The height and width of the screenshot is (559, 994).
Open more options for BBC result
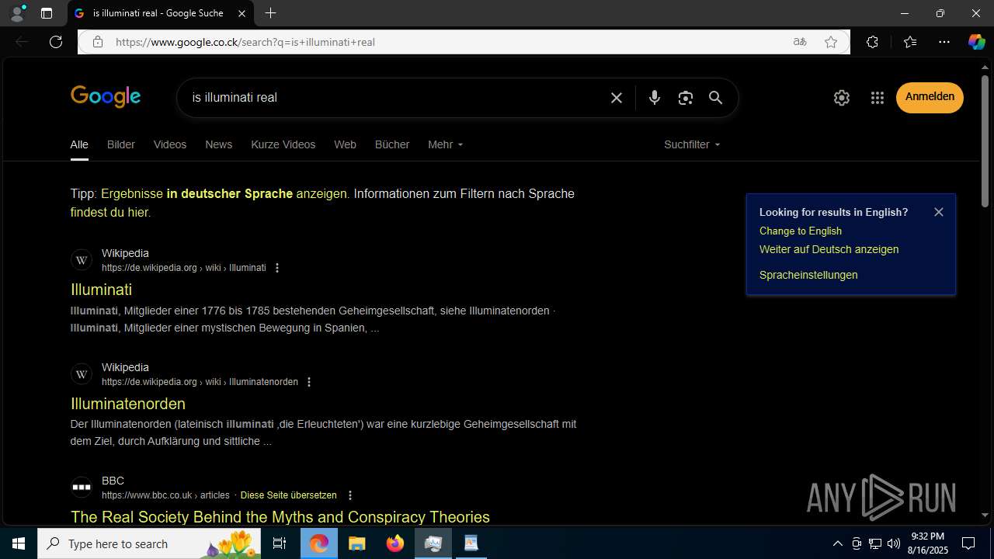[350, 495]
